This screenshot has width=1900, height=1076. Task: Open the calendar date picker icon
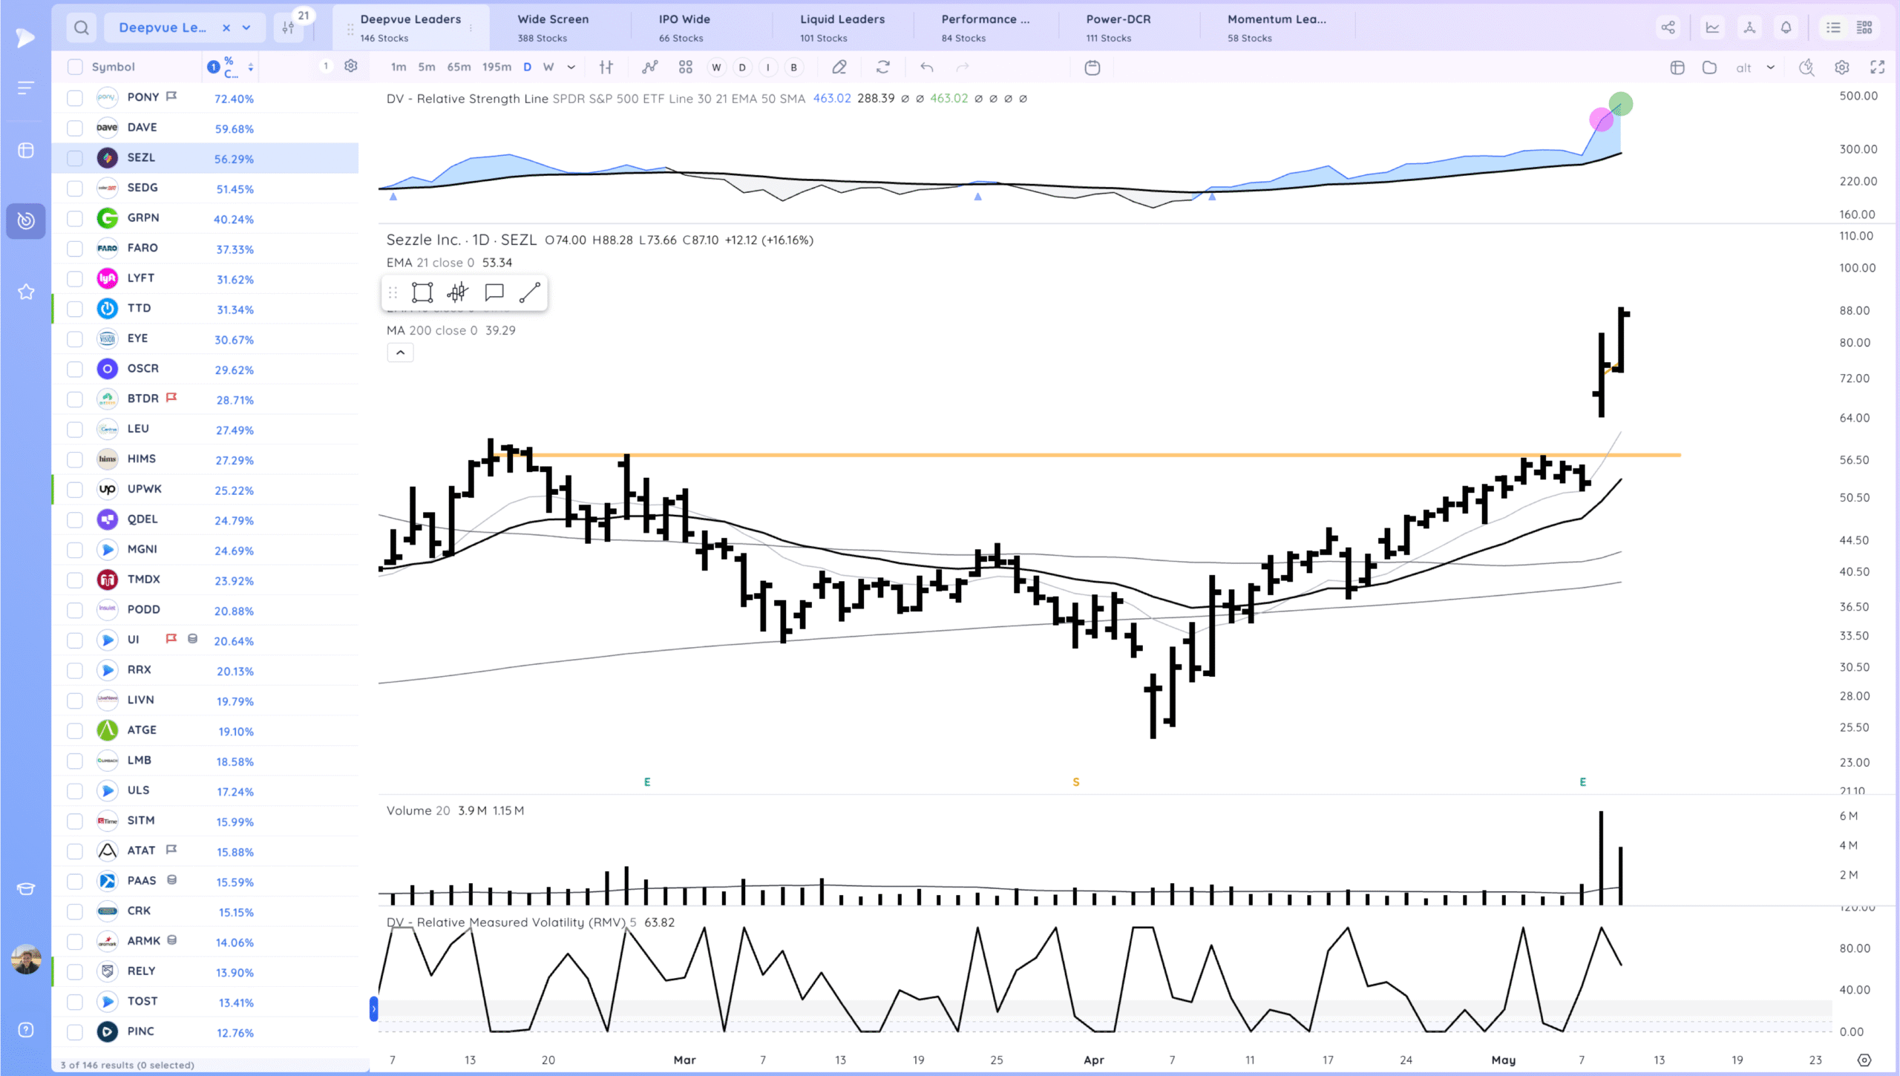tap(1092, 68)
